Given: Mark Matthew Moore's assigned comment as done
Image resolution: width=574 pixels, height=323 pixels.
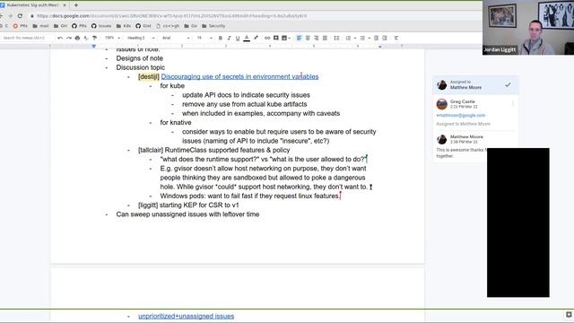Looking at the screenshot, I should coord(508,84).
